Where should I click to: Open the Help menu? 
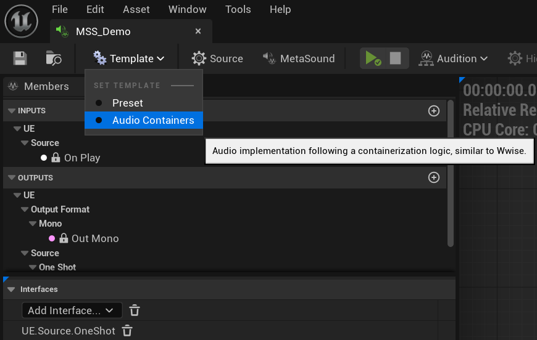(x=280, y=9)
